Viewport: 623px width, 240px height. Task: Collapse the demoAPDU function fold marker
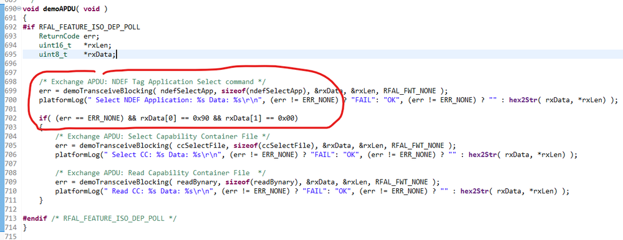pyautogui.click(x=19, y=9)
